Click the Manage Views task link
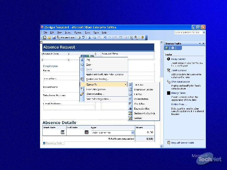This screenshot has width=227, height=170. coord(178,93)
